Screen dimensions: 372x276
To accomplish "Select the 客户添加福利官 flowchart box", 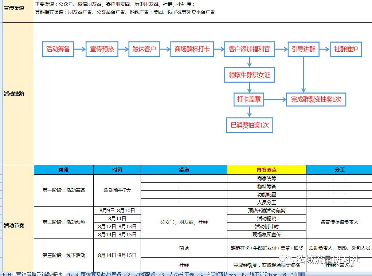I will click(x=249, y=49).
